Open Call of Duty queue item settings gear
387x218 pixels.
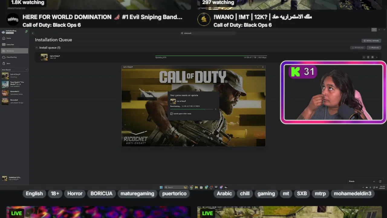tap(372, 57)
